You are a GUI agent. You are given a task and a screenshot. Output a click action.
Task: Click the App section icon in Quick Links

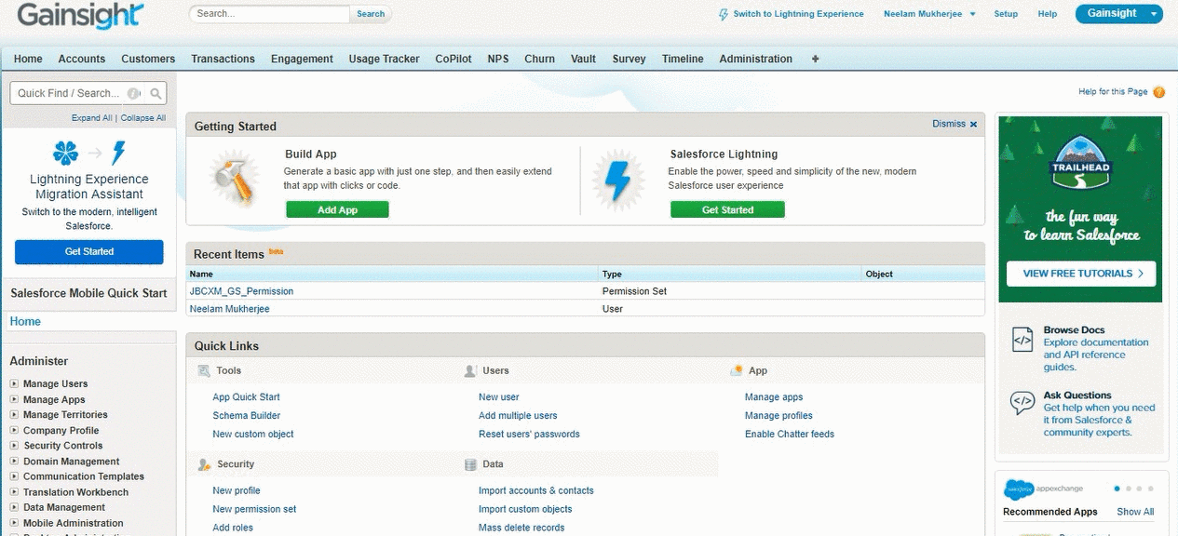(737, 370)
